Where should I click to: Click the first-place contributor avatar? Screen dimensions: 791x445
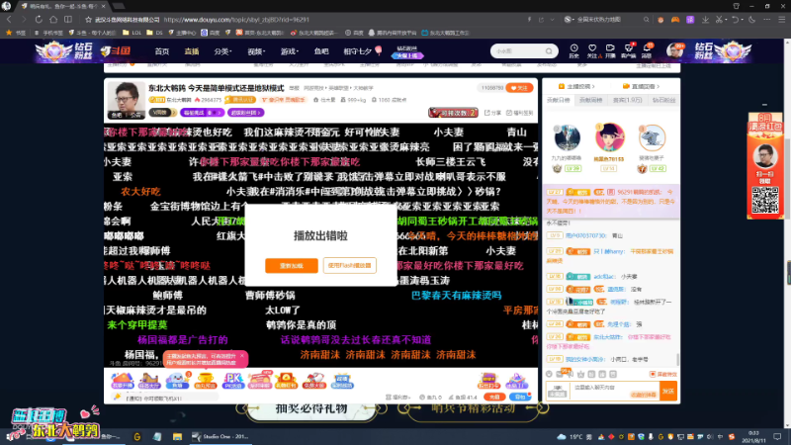[609, 136]
